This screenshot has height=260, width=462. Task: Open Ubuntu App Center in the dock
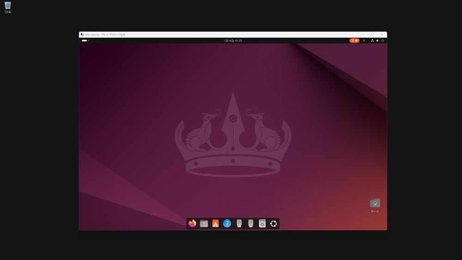(x=215, y=224)
